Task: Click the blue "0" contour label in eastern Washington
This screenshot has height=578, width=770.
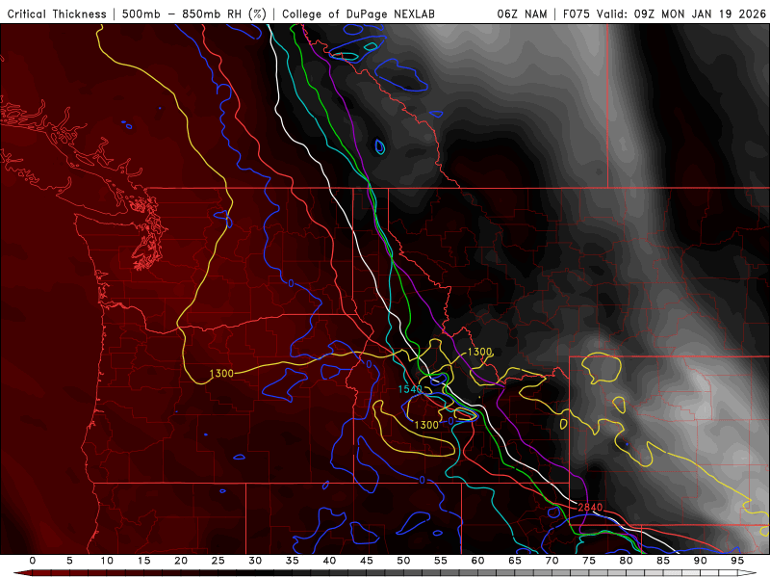Action: (x=292, y=283)
